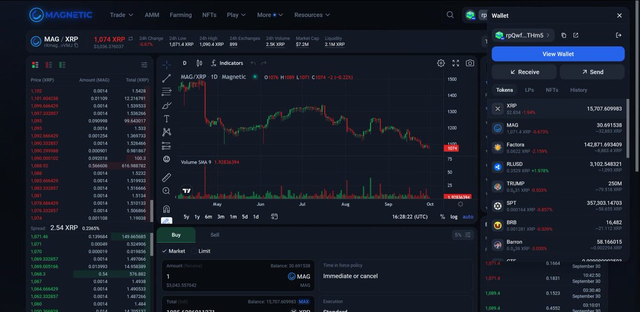The image size is (640, 312).
Task: Close the Wallet panel
Action: coord(619,15)
